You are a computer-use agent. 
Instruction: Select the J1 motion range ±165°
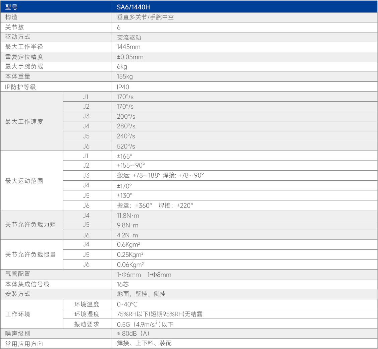(x=124, y=156)
